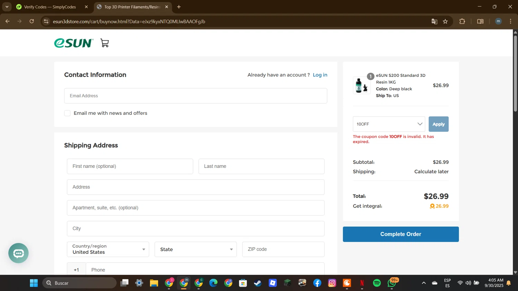This screenshot has height=291, width=518.
Task: Open the State dropdown
Action: pyautogui.click(x=196, y=249)
